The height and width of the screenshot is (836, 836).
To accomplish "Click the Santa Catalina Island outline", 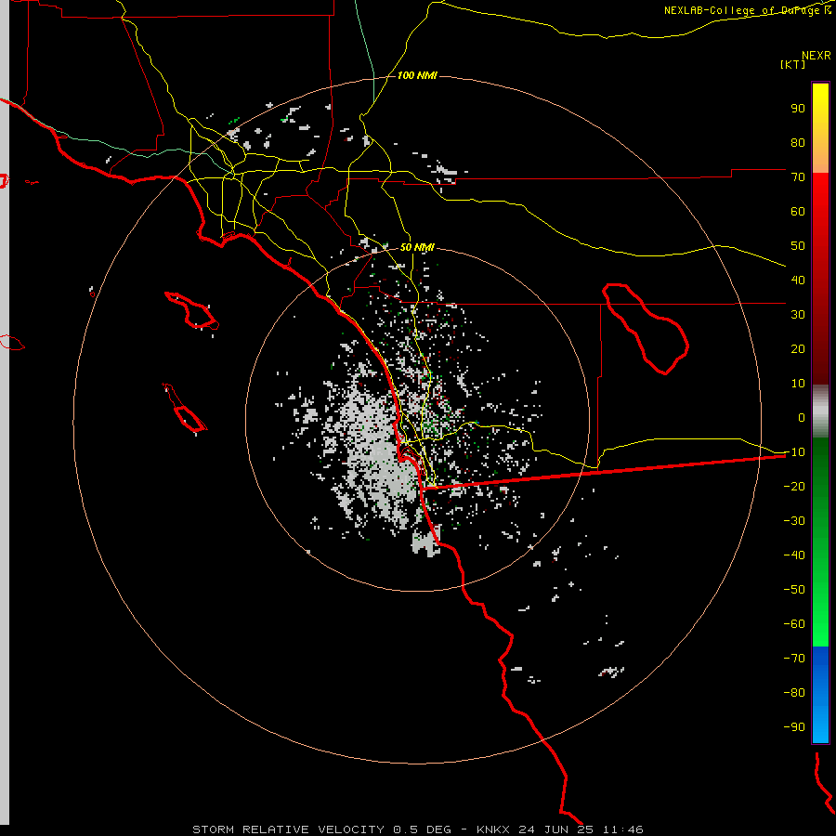I will tap(192, 310).
